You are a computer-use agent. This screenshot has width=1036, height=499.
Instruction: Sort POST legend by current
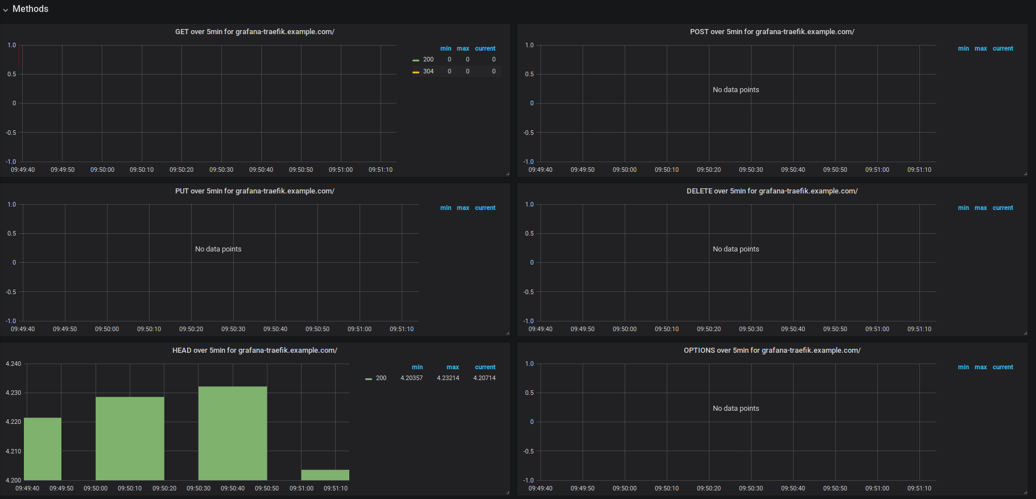point(1003,49)
